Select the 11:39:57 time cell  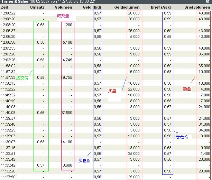coord(8,118)
